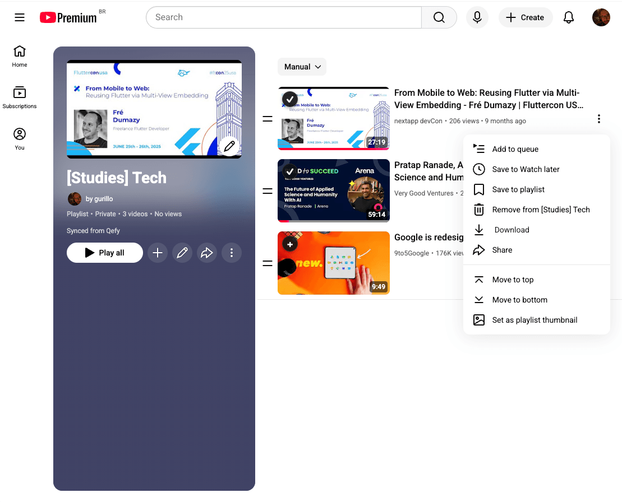The height and width of the screenshot is (502, 622).
Task: Click the Create button
Action: coord(525,17)
